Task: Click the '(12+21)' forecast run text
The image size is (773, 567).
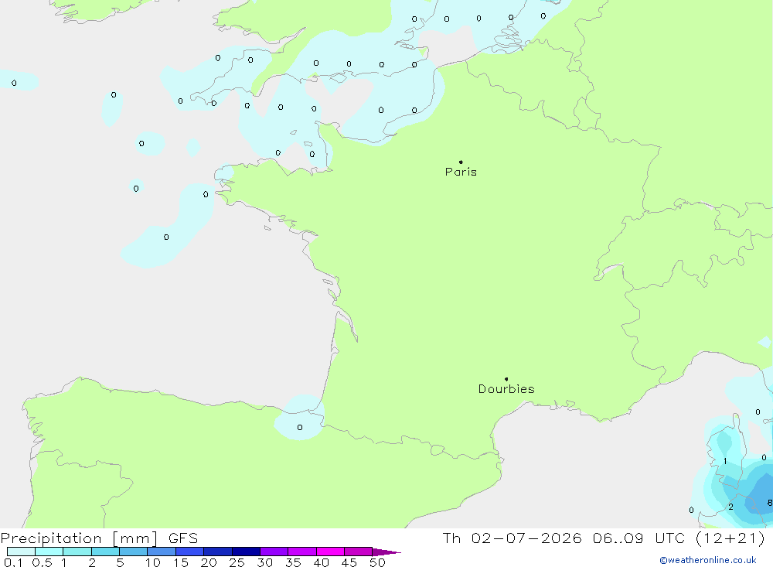Action: tap(730, 538)
